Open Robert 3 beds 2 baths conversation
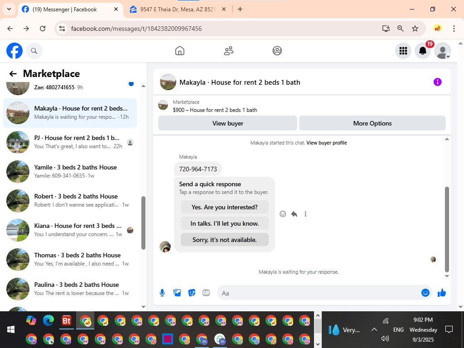 click(70, 201)
